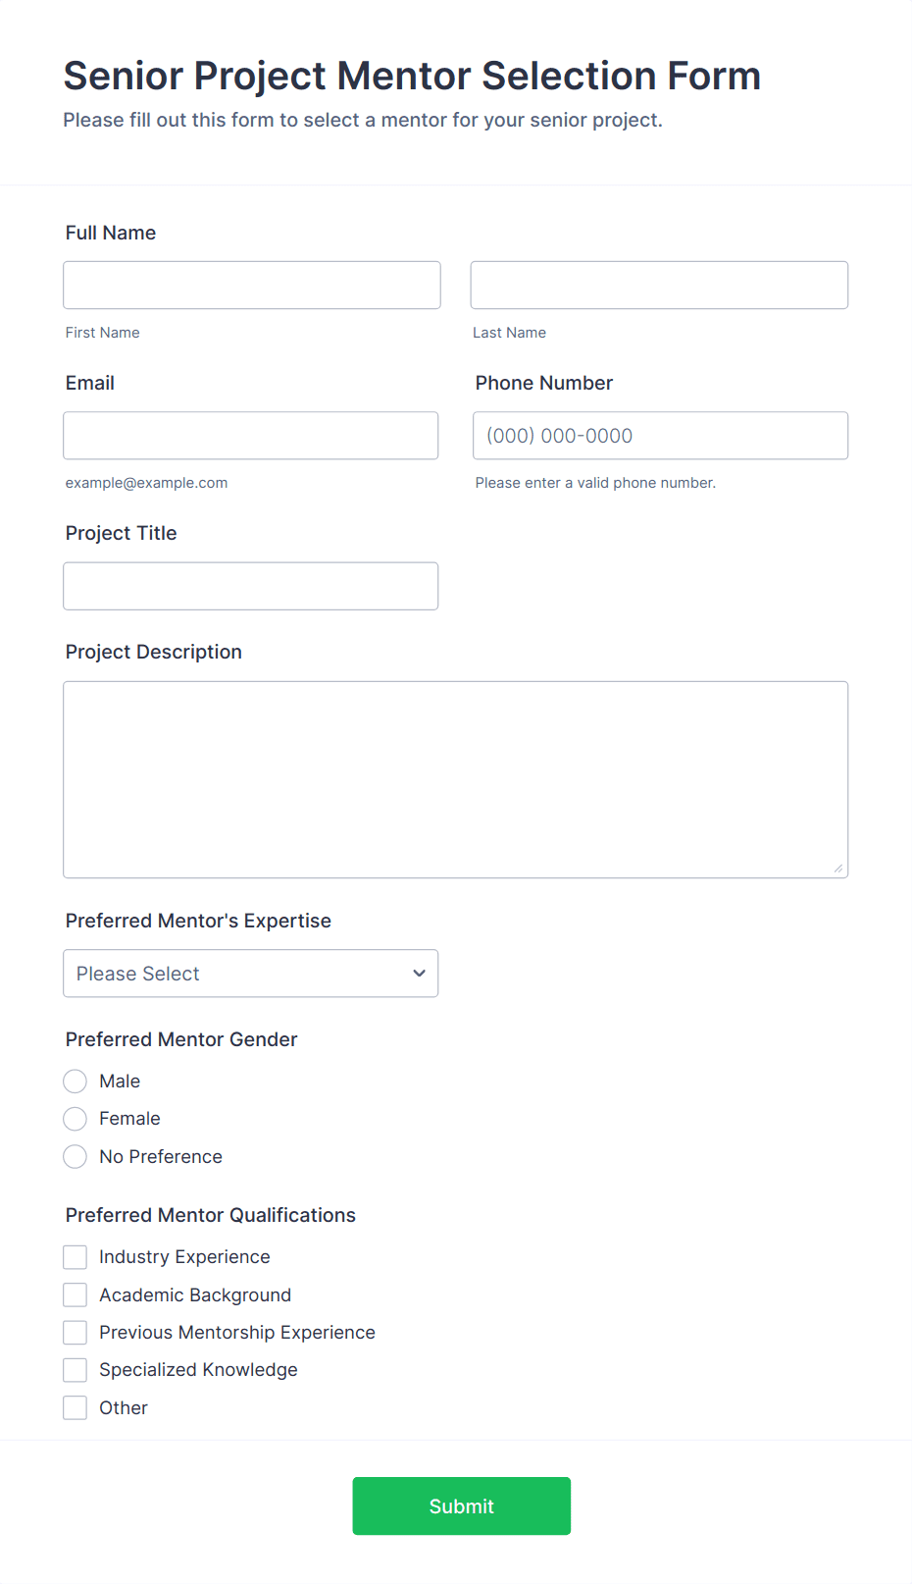This screenshot has height=1584, width=912.
Task: Select No Preference for mentor gender
Action: pyautogui.click(x=75, y=1156)
